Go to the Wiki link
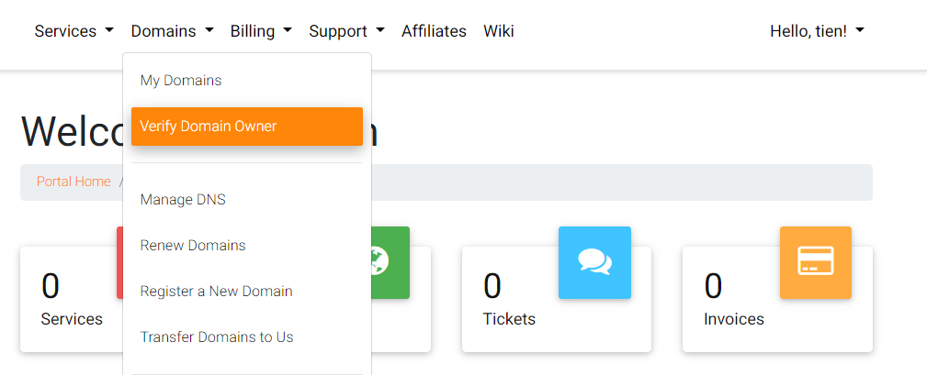Screen dimensions: 927x375 499,31
